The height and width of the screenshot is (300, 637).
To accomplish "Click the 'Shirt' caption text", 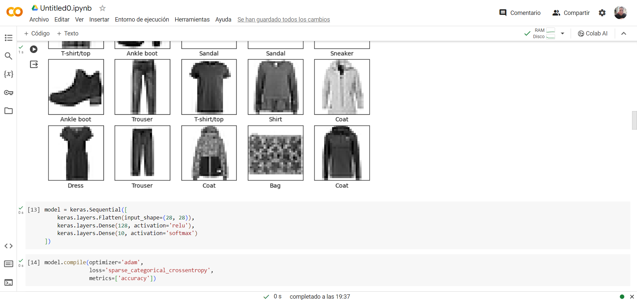I will pyautogui.click(x=276, y=119).
